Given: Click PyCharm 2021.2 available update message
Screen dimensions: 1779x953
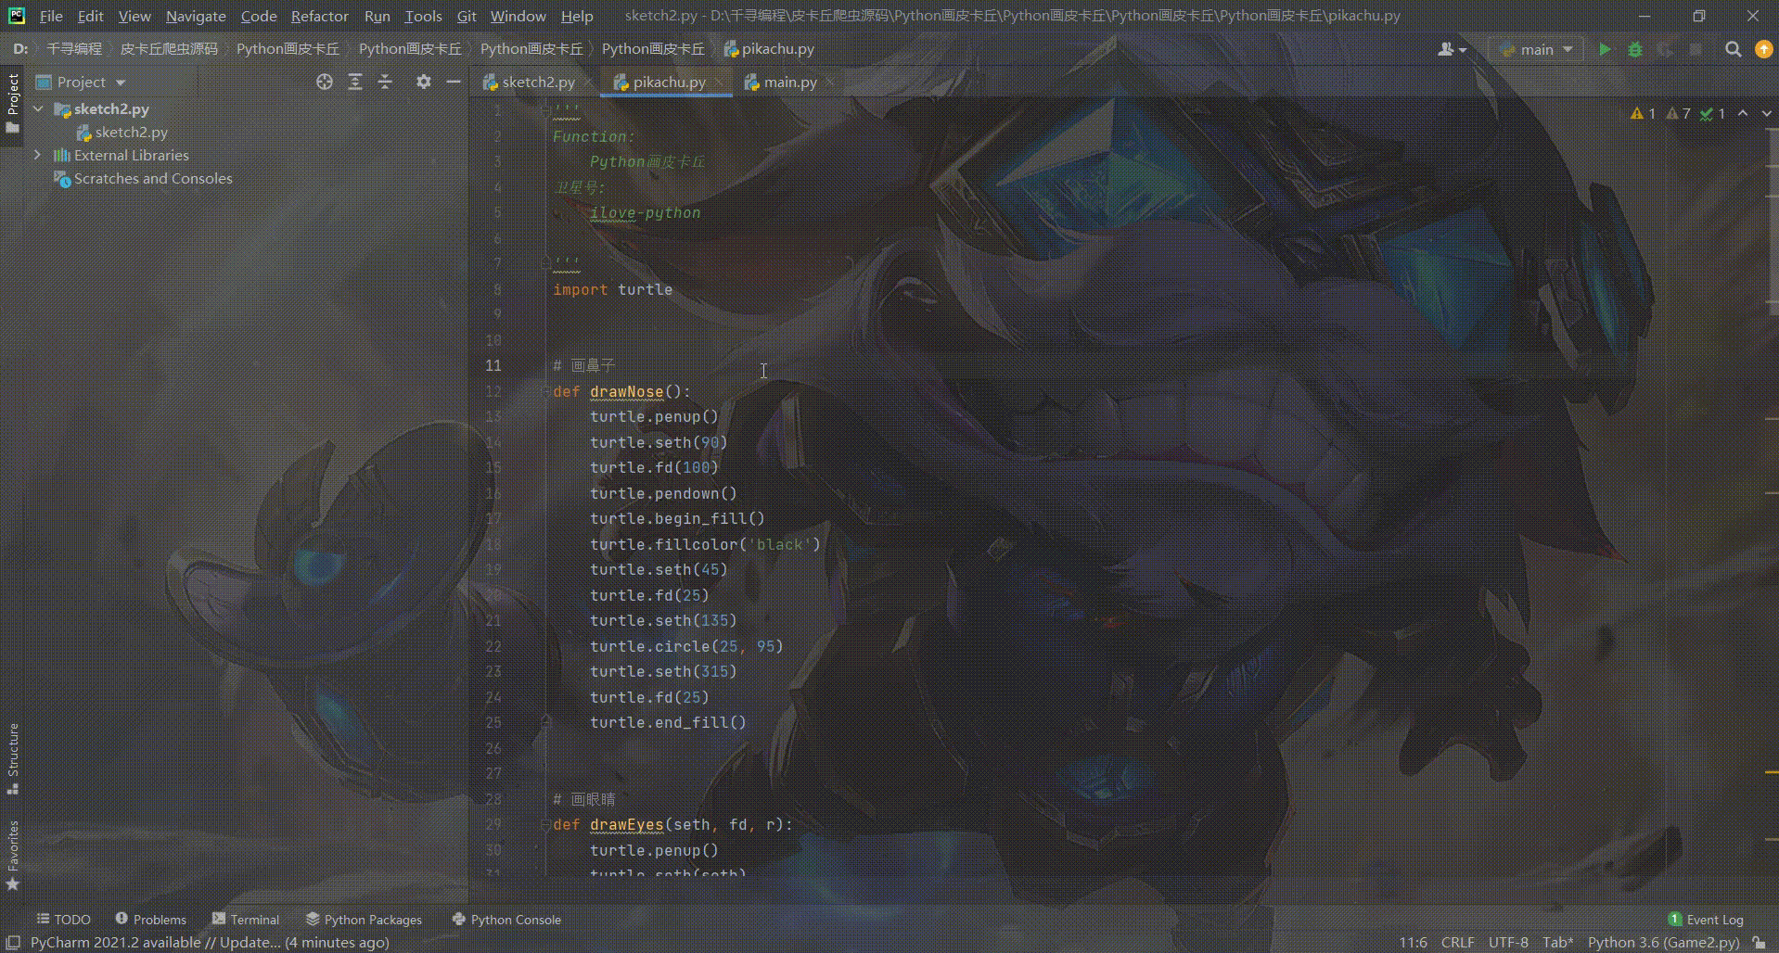Looking at the screenshot, I should (210, 942).
